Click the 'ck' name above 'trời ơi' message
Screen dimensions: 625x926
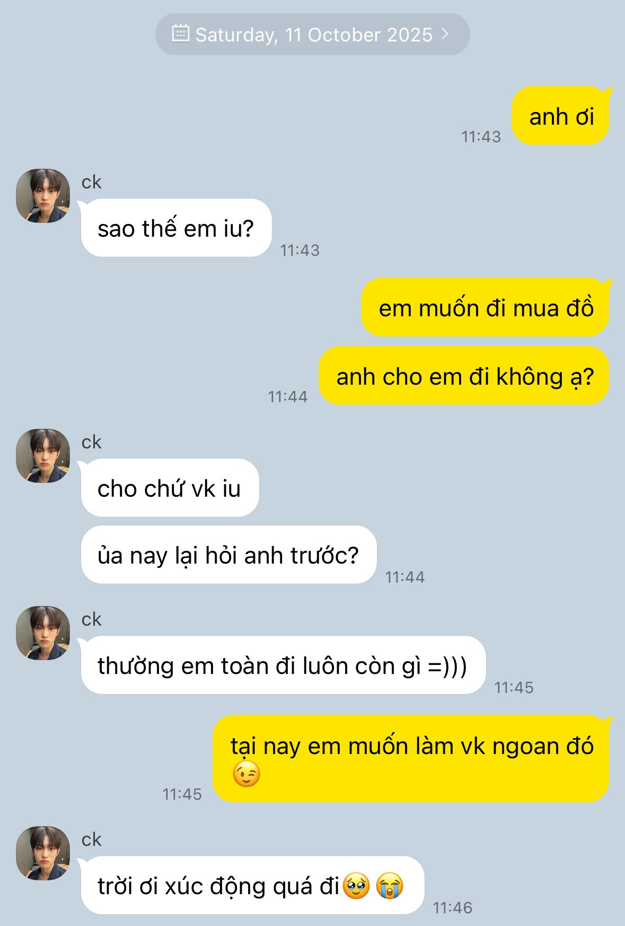91,840
